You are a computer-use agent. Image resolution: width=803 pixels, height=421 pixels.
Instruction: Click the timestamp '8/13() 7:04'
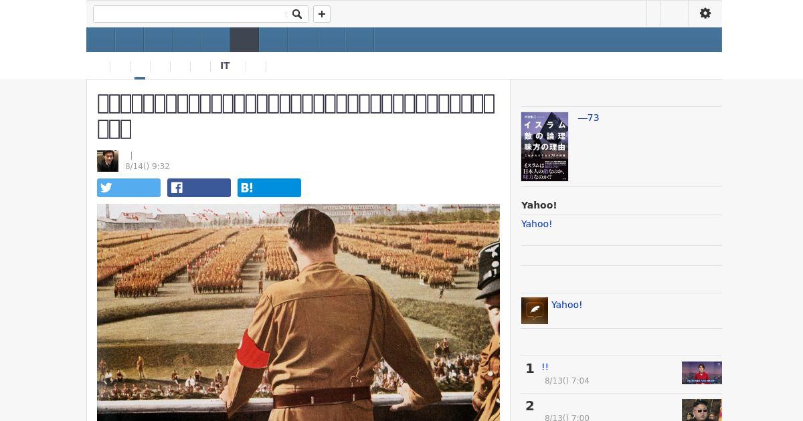click(567, 381)
